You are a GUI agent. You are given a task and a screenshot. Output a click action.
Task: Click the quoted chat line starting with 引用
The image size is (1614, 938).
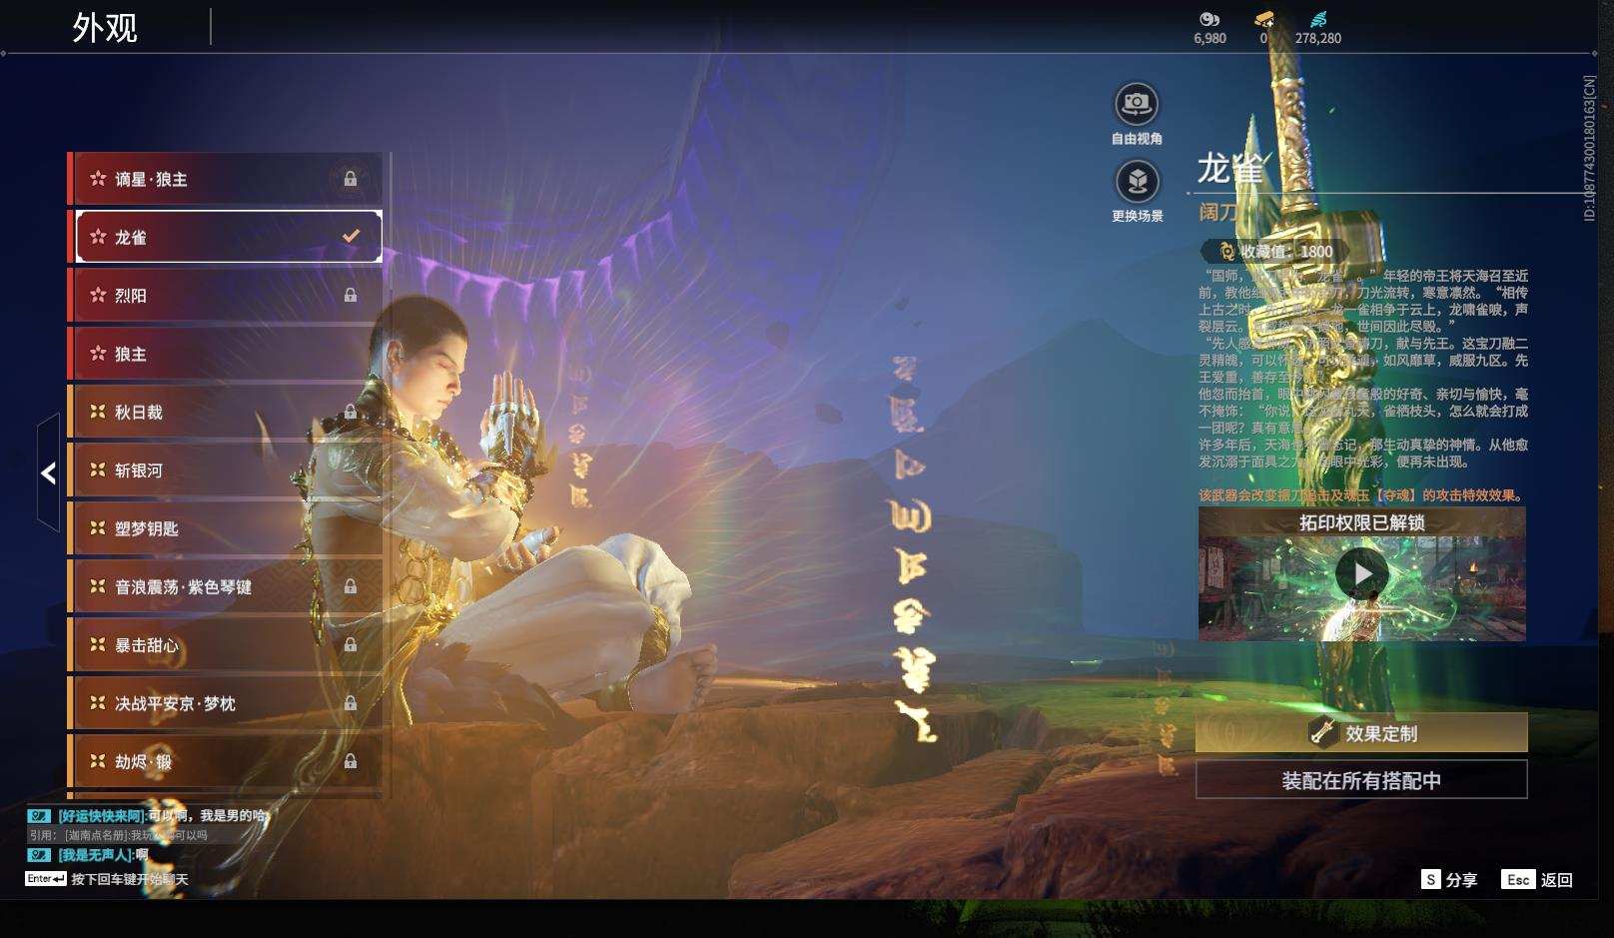pos(119,835)
